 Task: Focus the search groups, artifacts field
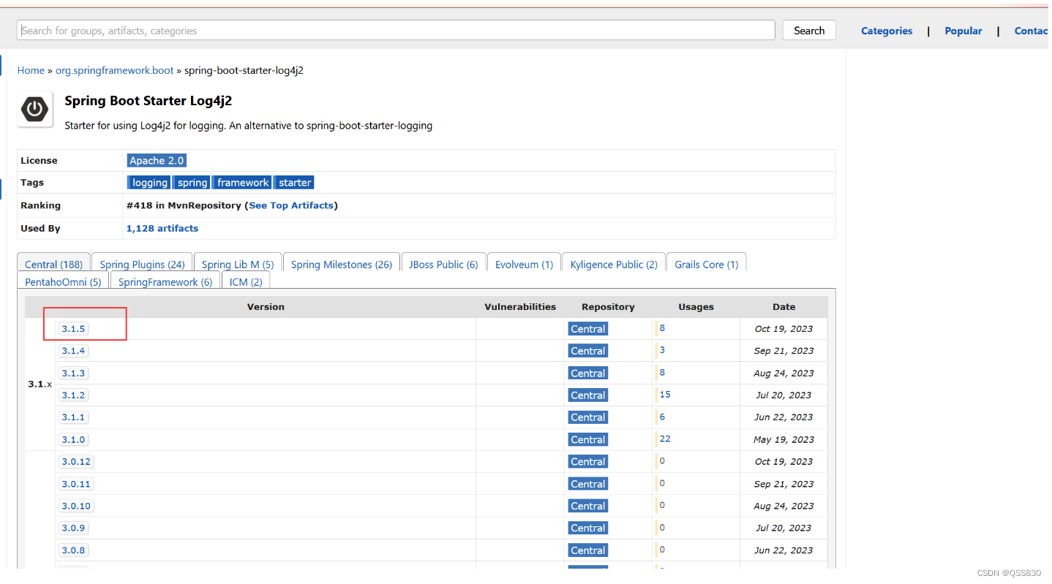point(396,30)
